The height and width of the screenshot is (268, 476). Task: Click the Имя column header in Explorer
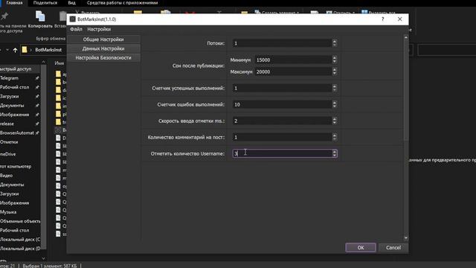(x=59, y=63)
